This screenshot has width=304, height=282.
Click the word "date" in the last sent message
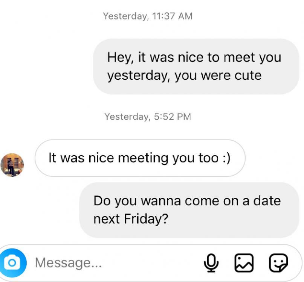click(267, 200)
